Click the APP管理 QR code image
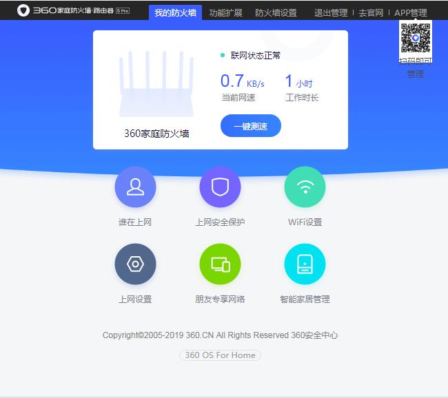 point(416,38)
